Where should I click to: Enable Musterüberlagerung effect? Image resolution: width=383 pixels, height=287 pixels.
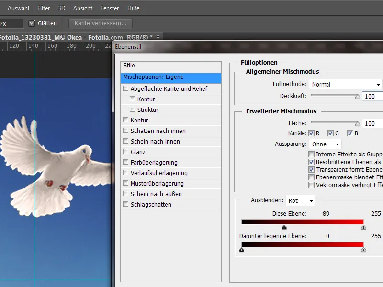125,183
